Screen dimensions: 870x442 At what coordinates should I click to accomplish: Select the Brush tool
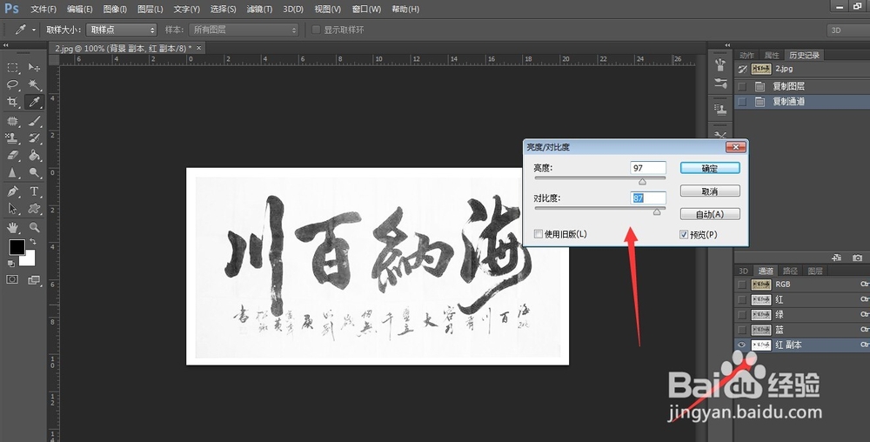pyautogui.click(x=35, y=121)
